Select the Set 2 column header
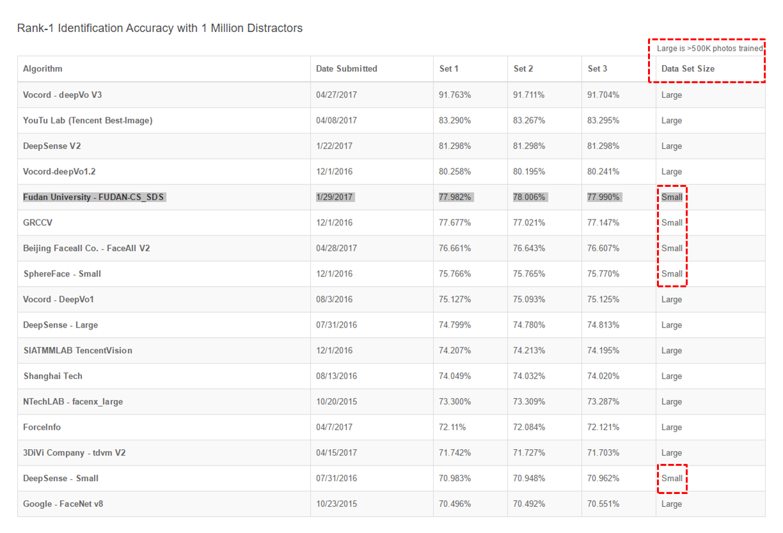Viewport: 783px width, 533px height. [x=523, y=68]
